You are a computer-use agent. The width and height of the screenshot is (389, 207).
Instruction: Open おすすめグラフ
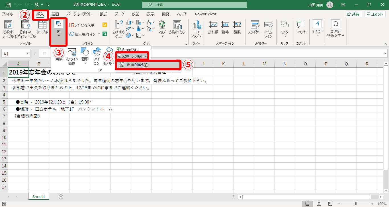point(118,29)
